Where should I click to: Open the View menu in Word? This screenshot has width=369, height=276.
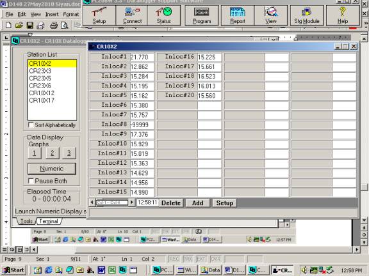point(35,15)
